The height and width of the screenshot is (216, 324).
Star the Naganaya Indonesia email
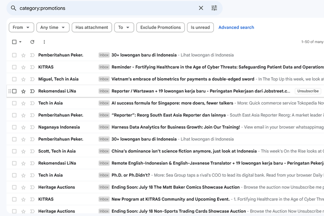[23, 127]
